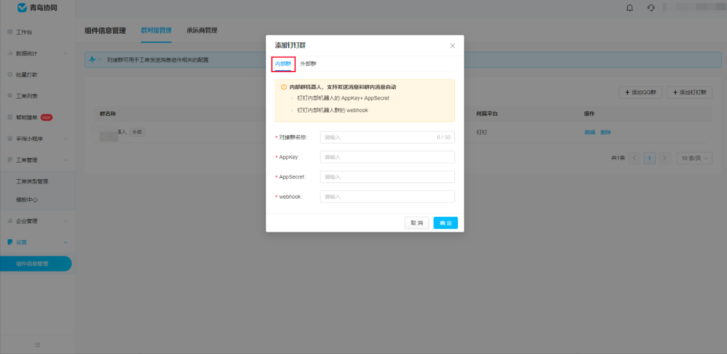727x354 pixels.
Task: Click the 添加钉钉群 button
Action: pyautogui.click(x=689, y=92)
